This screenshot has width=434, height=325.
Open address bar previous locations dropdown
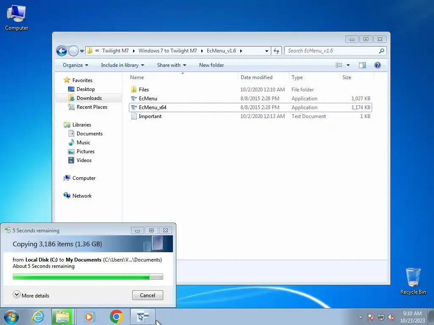(x=267, y=51)
